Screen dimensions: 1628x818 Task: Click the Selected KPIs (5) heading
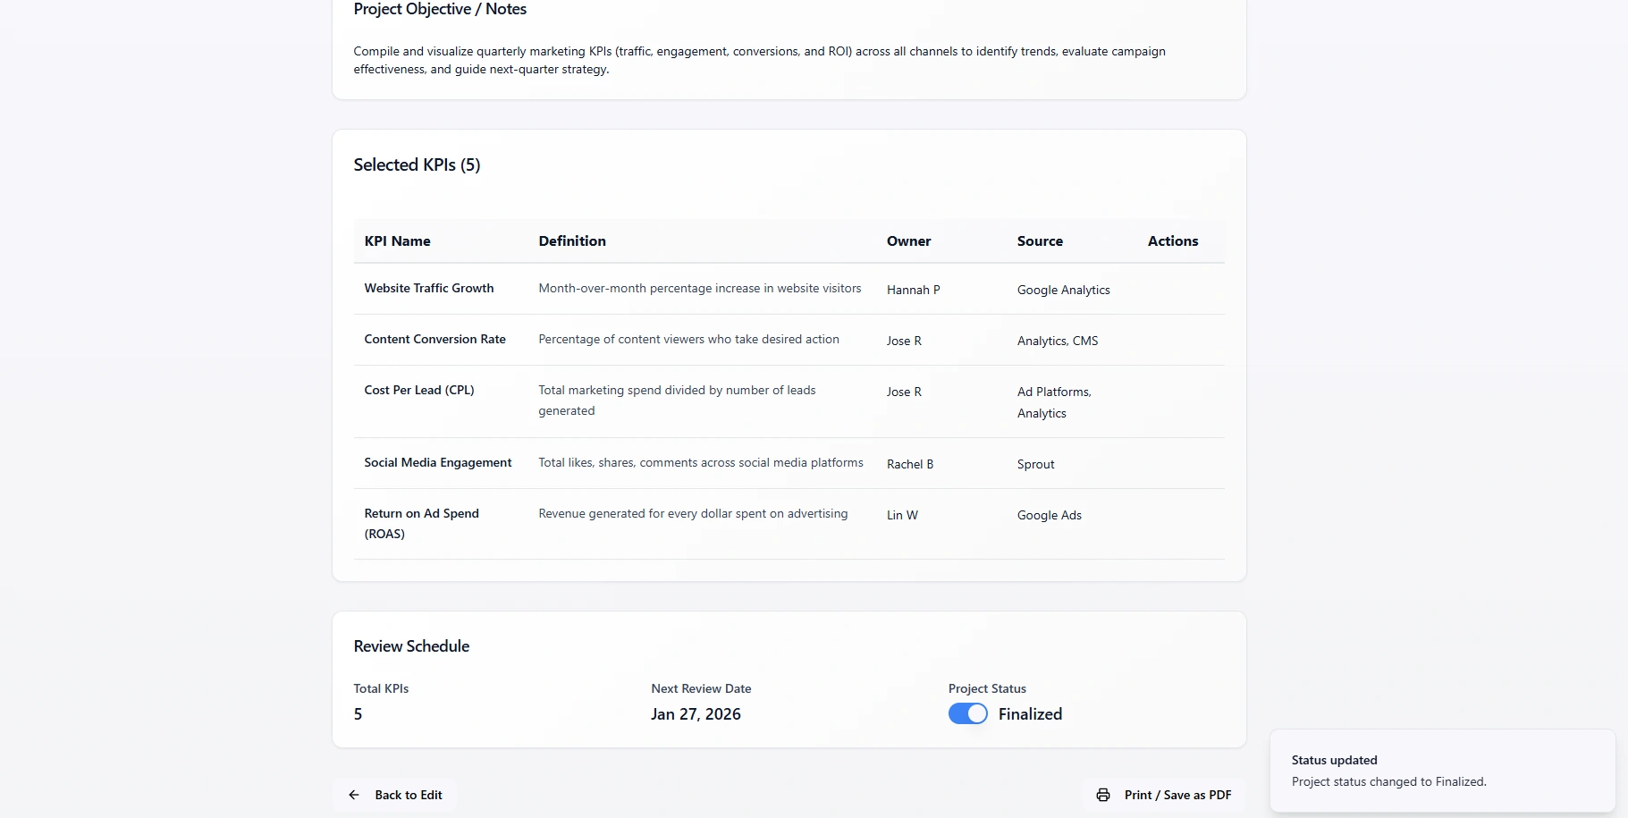(417, 165)
